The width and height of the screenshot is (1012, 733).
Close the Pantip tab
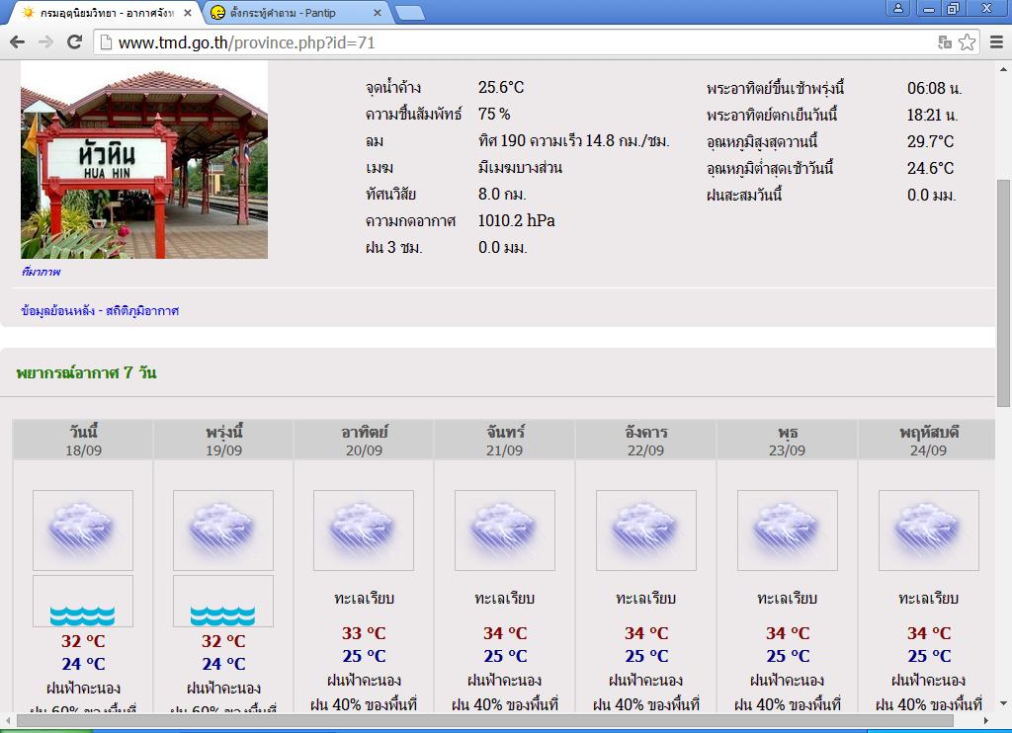point(378,13)
